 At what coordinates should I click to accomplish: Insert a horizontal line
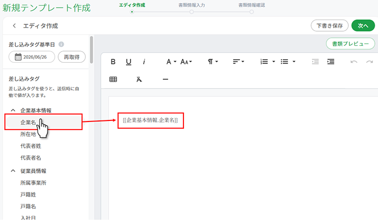pos(166,79)
